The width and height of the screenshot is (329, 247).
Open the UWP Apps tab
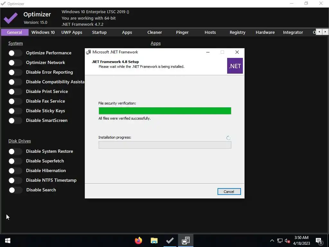72,32
